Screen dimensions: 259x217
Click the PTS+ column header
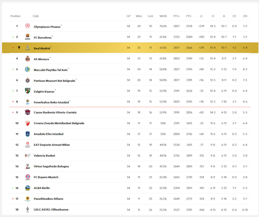coord(176,16)
